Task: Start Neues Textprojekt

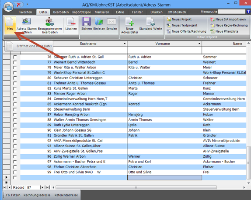Action: coord(182,25)
